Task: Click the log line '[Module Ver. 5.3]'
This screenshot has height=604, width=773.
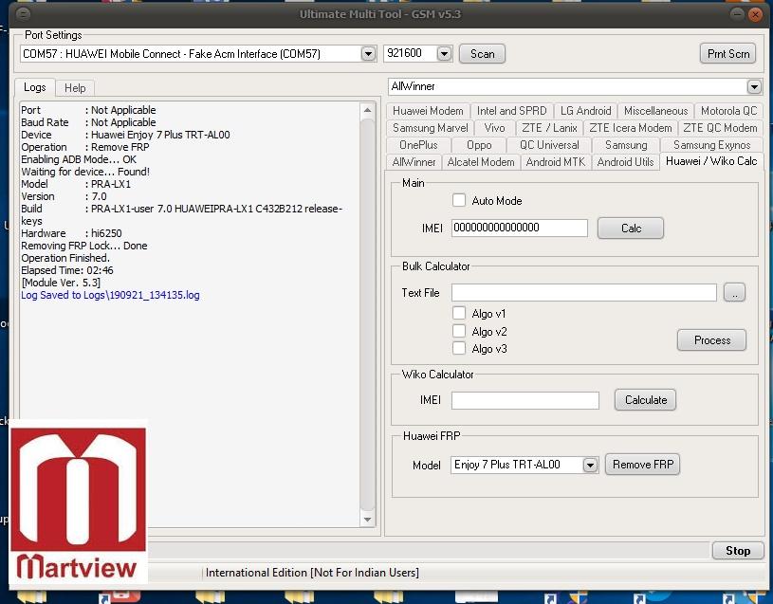Action: coord(61,283)
